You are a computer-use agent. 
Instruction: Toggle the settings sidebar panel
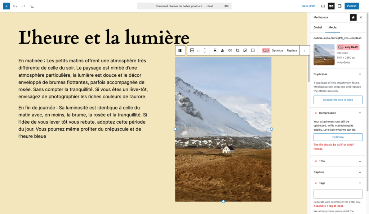tap(339, 6)
